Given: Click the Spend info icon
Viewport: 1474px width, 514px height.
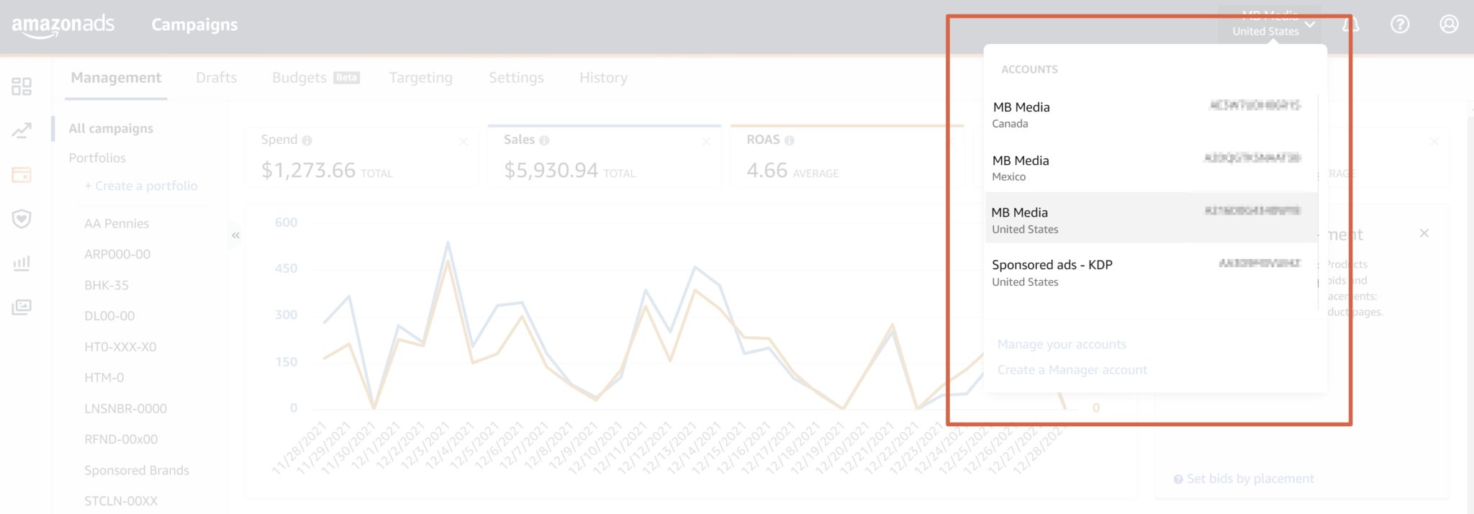Looking at the screenshot, I should coord(307,140).
